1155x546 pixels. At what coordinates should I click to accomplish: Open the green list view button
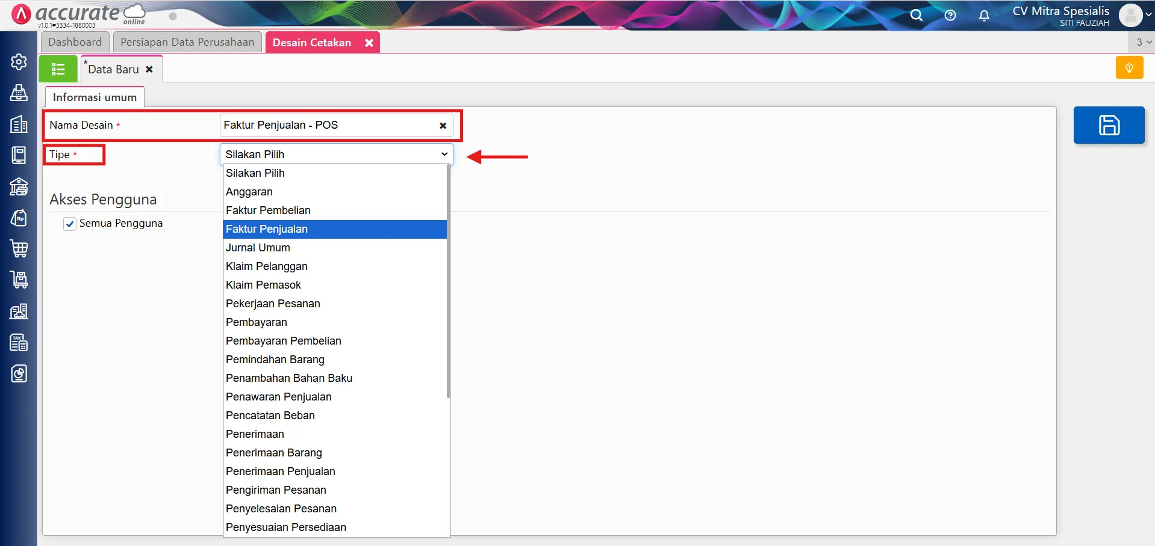coord(58,69)
